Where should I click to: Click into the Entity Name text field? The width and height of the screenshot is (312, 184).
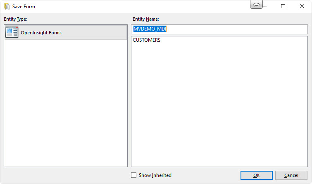point(219,29)
